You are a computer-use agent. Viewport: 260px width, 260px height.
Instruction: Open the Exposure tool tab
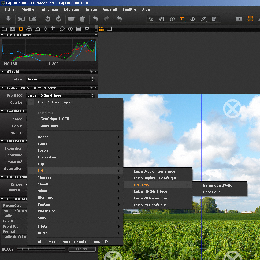click(37, 29)
